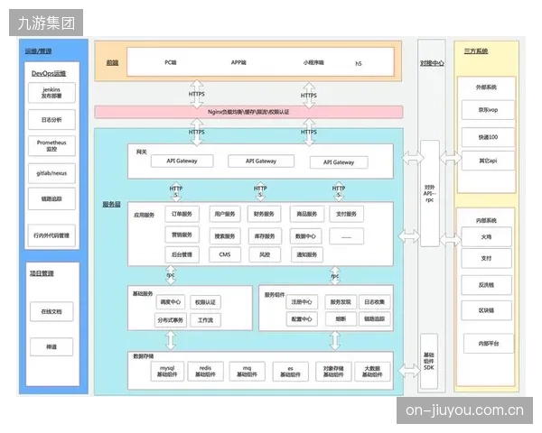Select the middle API Gateway box
Image resolution: width=542 pixels, height=433 pixels.
(x=261, y=161)
